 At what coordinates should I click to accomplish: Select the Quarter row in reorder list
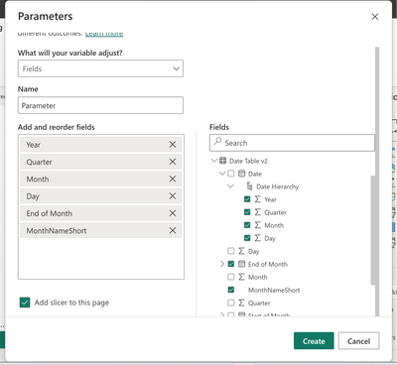(101, 162)
